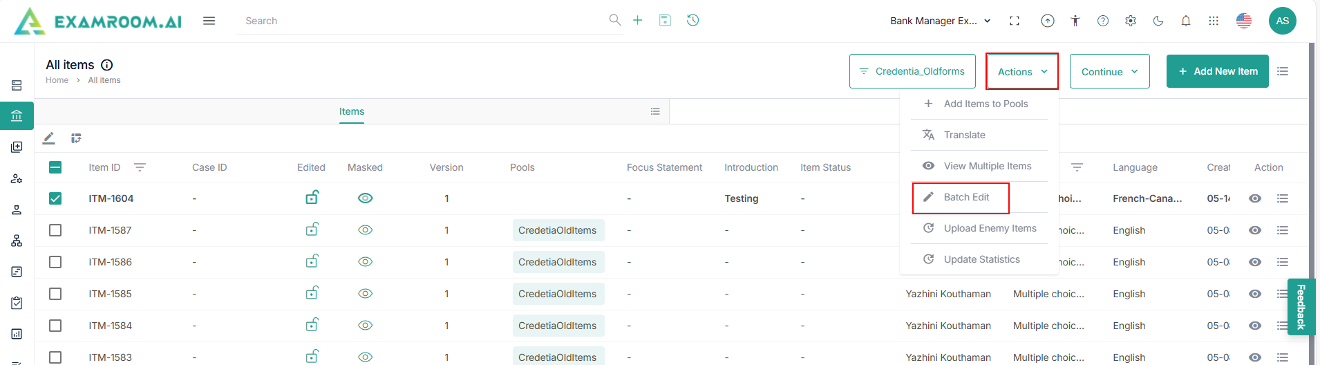Click the Add New Item button

coord(1217,71)
